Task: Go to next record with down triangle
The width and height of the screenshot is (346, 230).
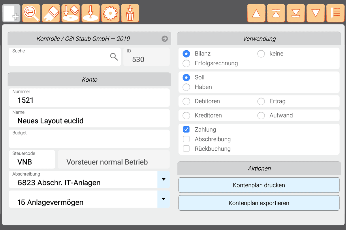Action: pos(316,13)
